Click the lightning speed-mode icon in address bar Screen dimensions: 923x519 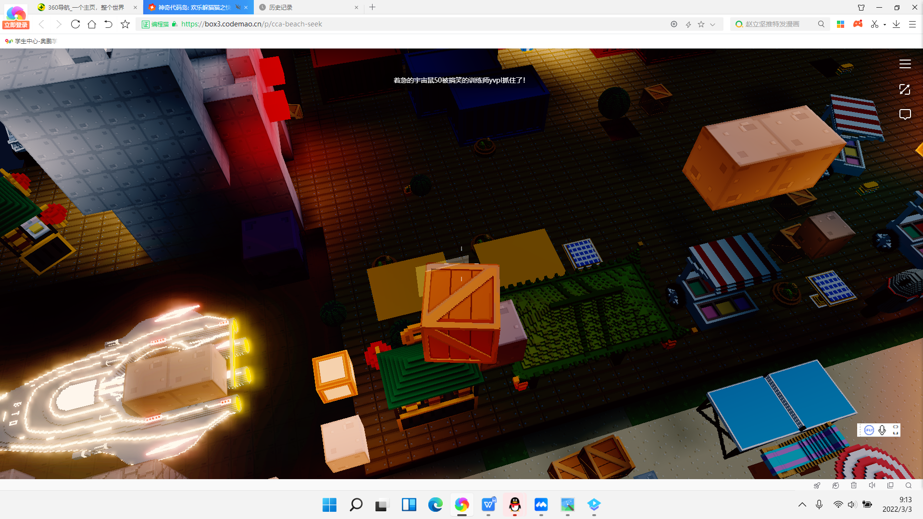coord(688,24)
